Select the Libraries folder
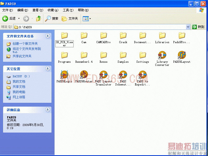 click(x=162, y=38)
